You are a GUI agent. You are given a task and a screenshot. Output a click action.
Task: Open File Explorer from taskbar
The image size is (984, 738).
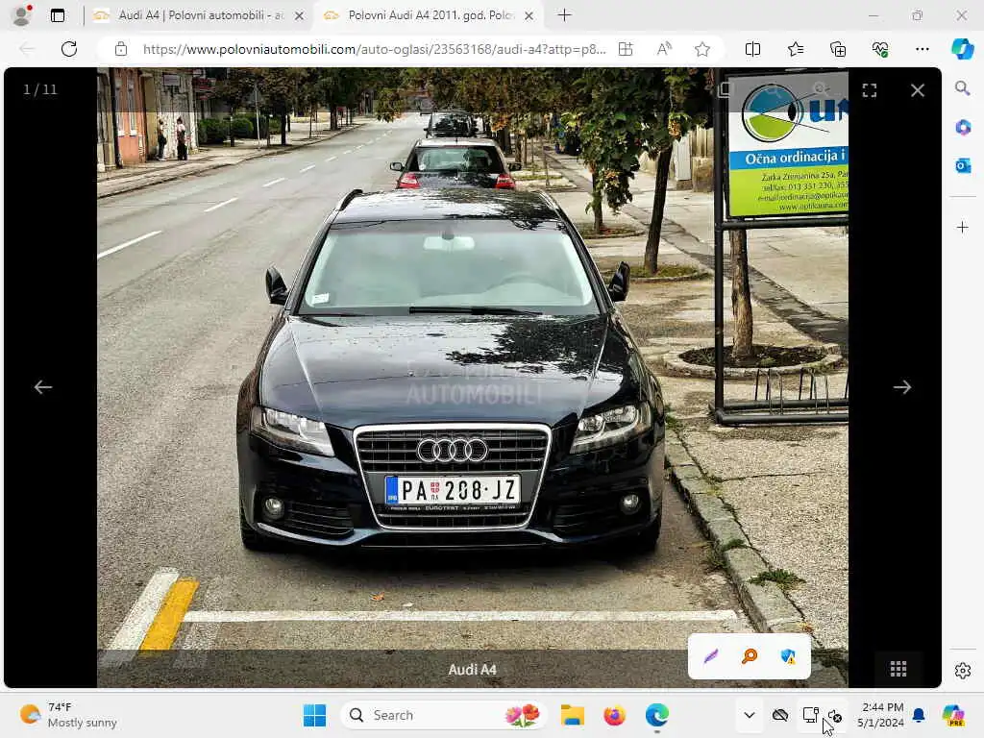[572, 715]
